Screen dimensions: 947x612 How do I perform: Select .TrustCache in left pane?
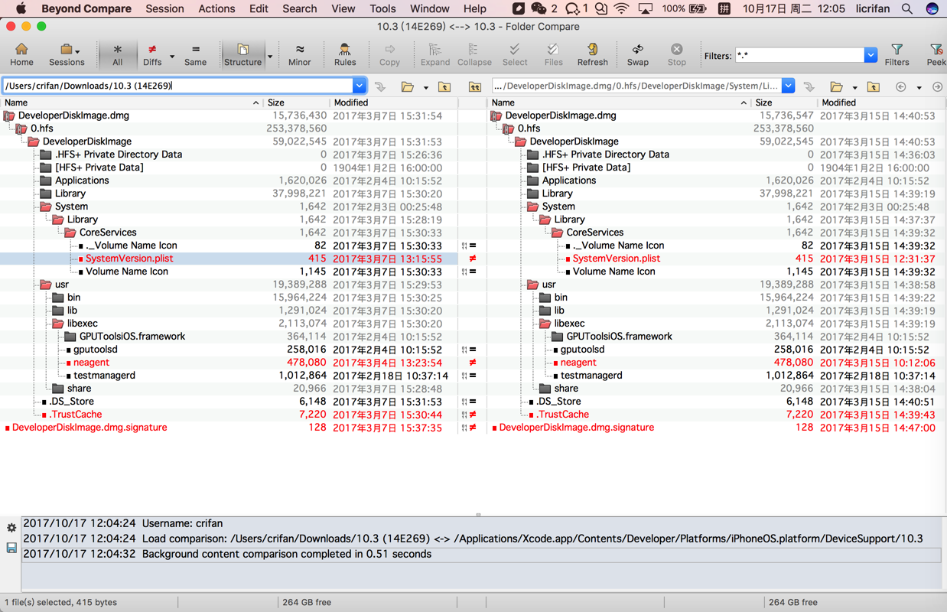click(x=75, y=415)
